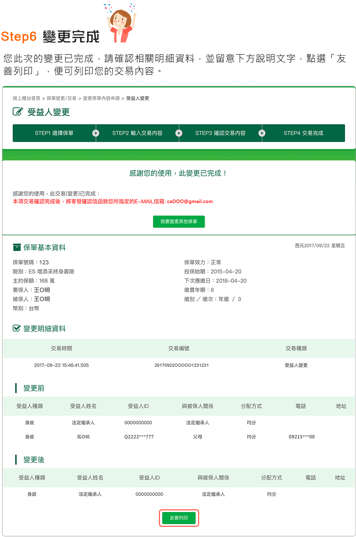Click 繳費年期:6 line
Viewport: 356px width, 537px height.
[x=199, y=290]
